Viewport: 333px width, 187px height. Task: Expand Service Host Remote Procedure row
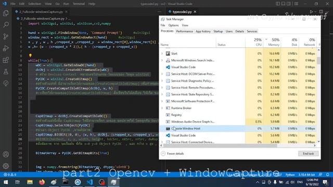(162, 88)
